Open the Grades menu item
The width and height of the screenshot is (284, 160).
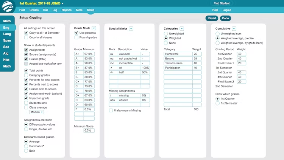(x=34, y=10)
